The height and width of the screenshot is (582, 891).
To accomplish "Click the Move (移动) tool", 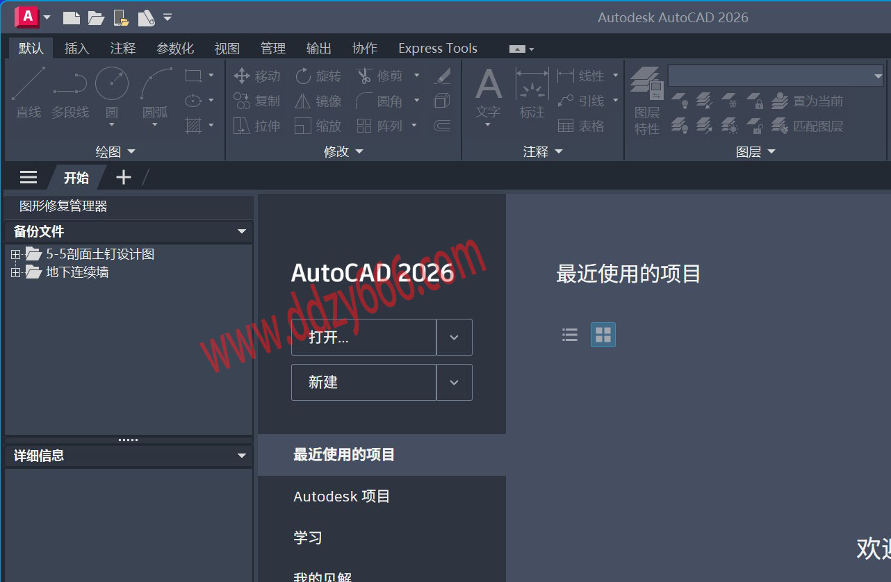I will point(256,76).
